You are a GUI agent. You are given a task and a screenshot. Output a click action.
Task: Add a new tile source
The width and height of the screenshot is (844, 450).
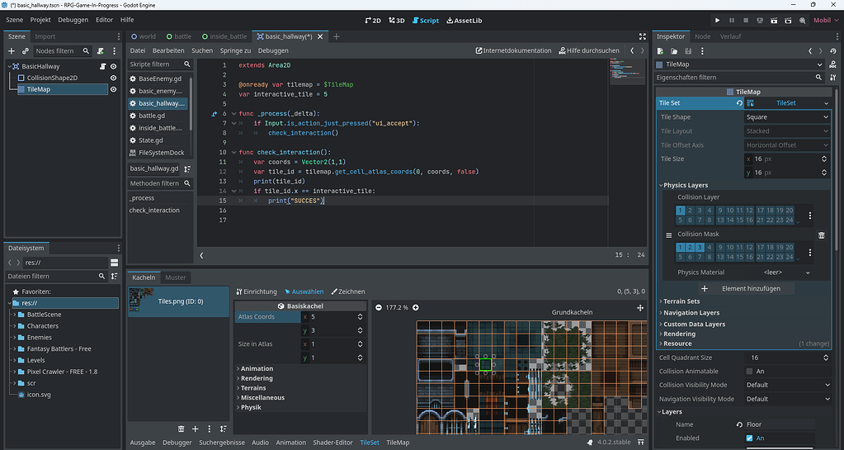coord(195,429)
